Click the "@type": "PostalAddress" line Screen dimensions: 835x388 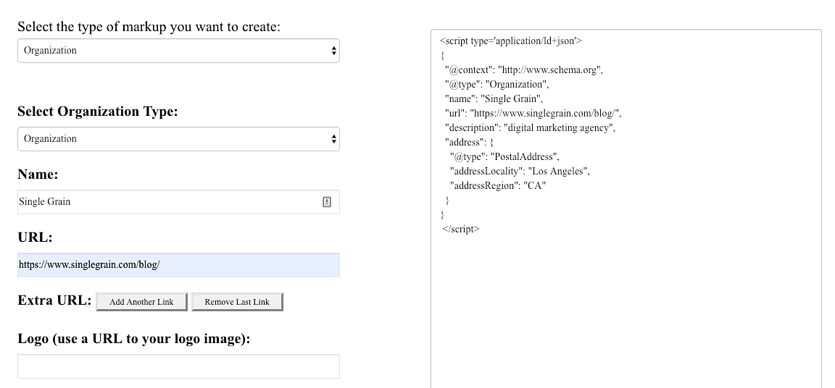point(504,157)
